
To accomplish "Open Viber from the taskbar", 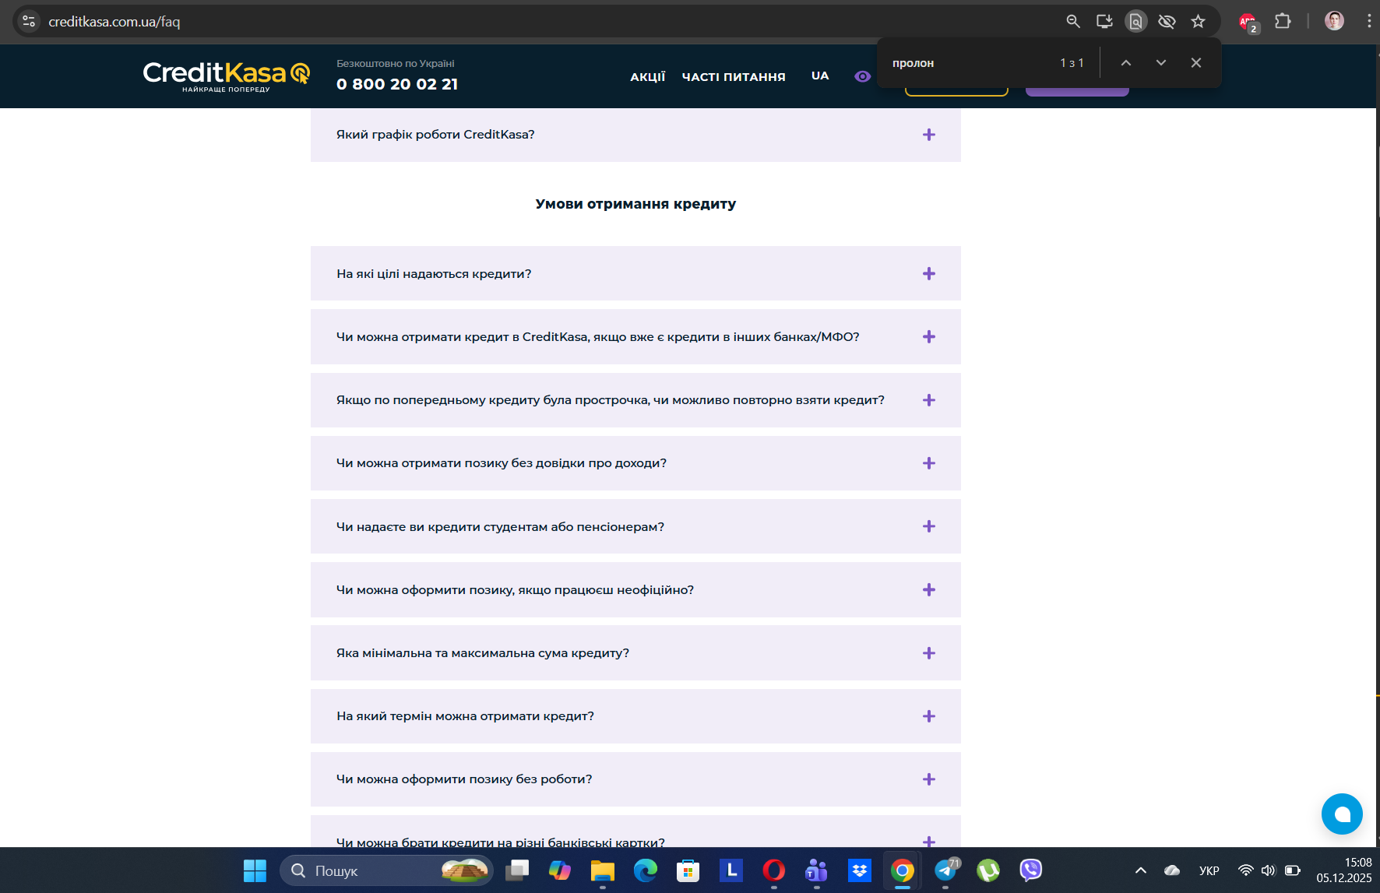I will [x=1031, y=870].
